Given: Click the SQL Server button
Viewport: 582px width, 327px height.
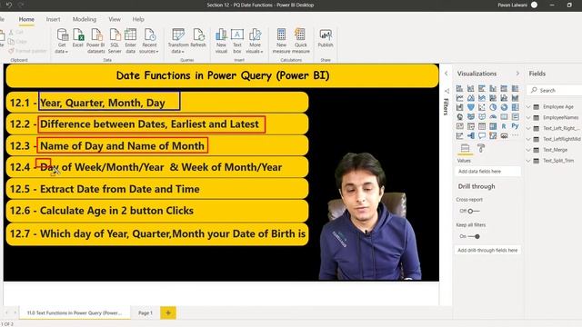Looking at the screenshot, I should point(115,41).
